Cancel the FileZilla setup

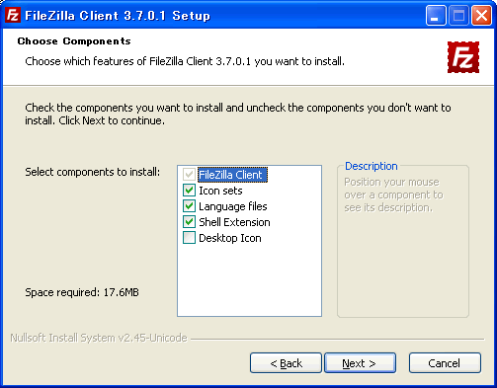pos(445,363)
